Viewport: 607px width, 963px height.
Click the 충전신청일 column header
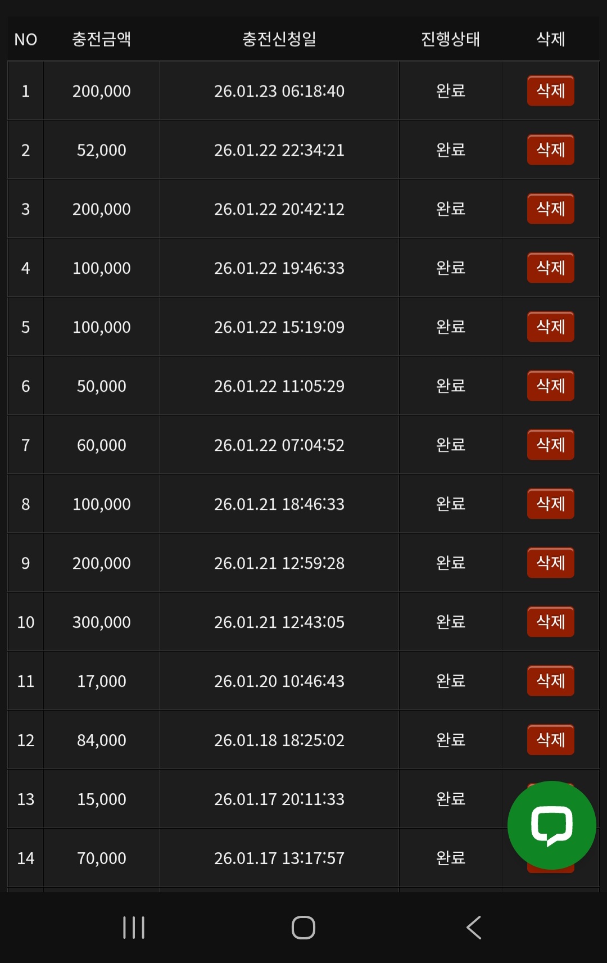click(279, 39)
